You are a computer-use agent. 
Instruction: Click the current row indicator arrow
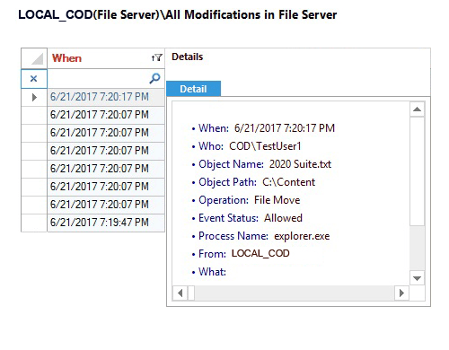point(34,97)
